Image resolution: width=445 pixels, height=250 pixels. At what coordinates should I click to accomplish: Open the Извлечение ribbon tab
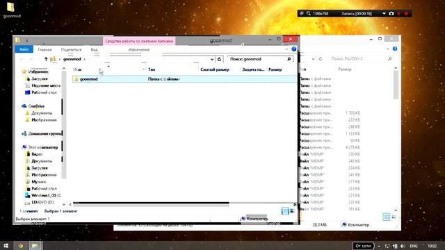tap(139, 49)
